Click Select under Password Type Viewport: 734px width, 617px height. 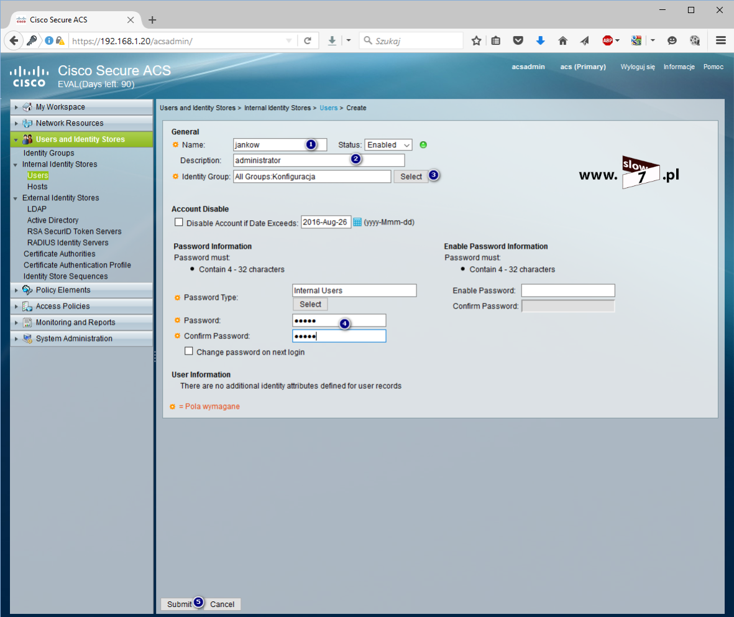click(x=310, y=304)
